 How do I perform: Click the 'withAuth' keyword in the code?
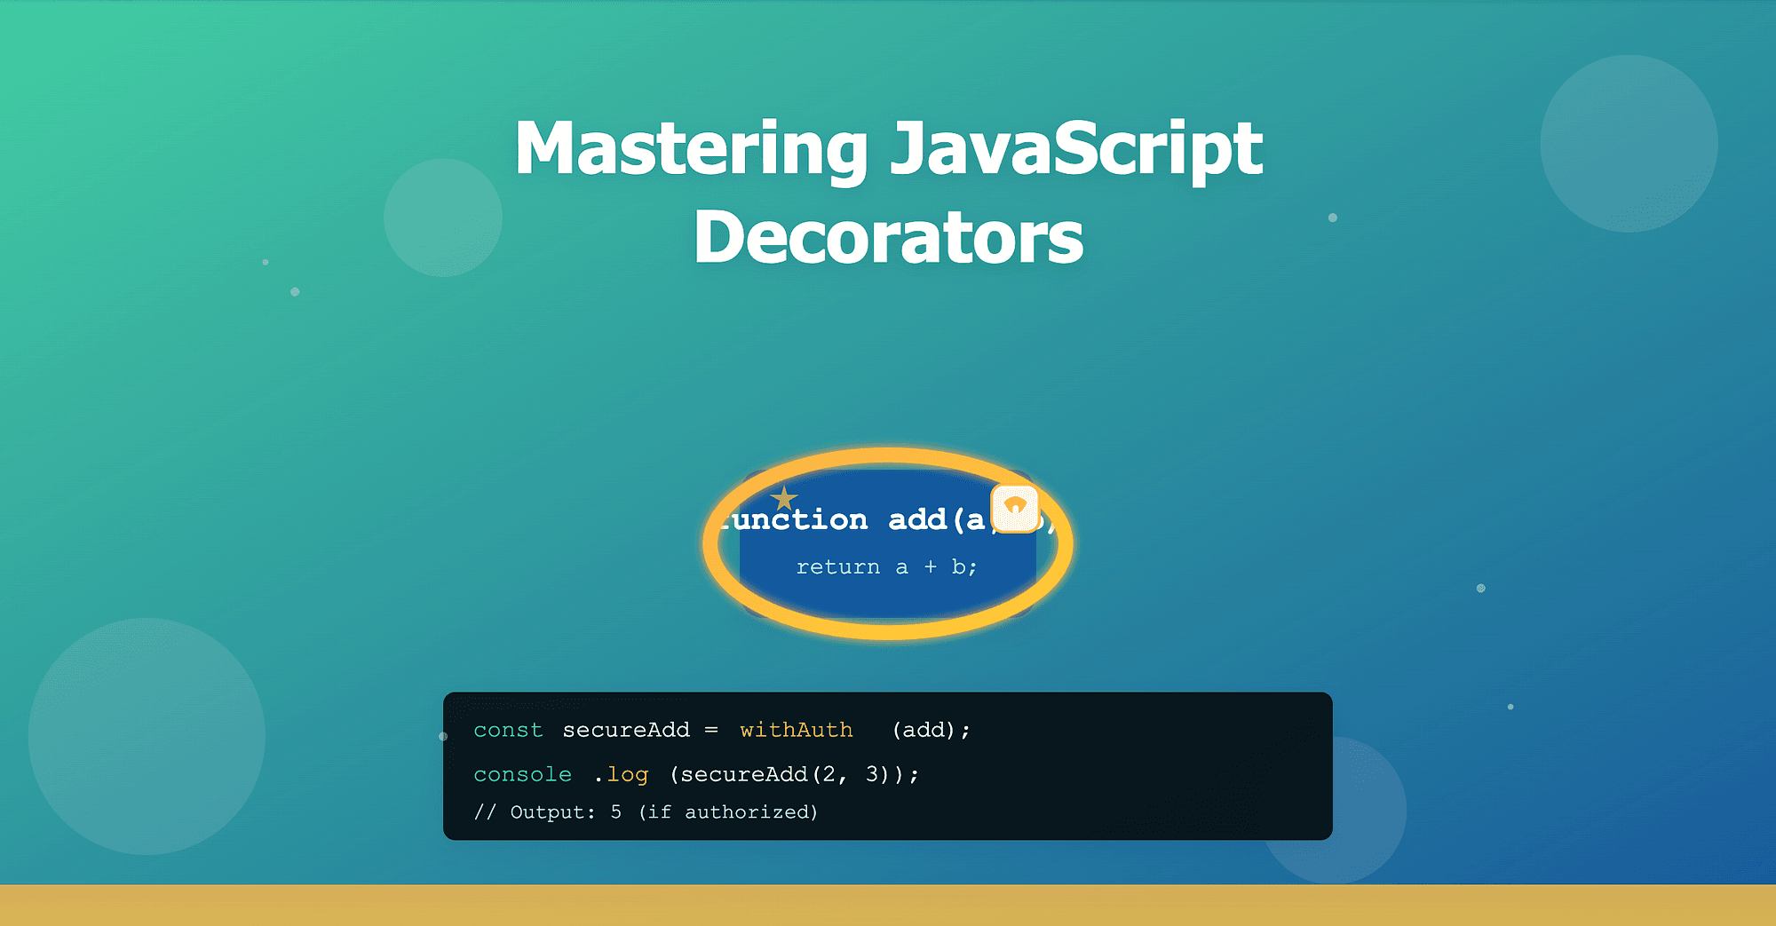click(x=797, y=730)
